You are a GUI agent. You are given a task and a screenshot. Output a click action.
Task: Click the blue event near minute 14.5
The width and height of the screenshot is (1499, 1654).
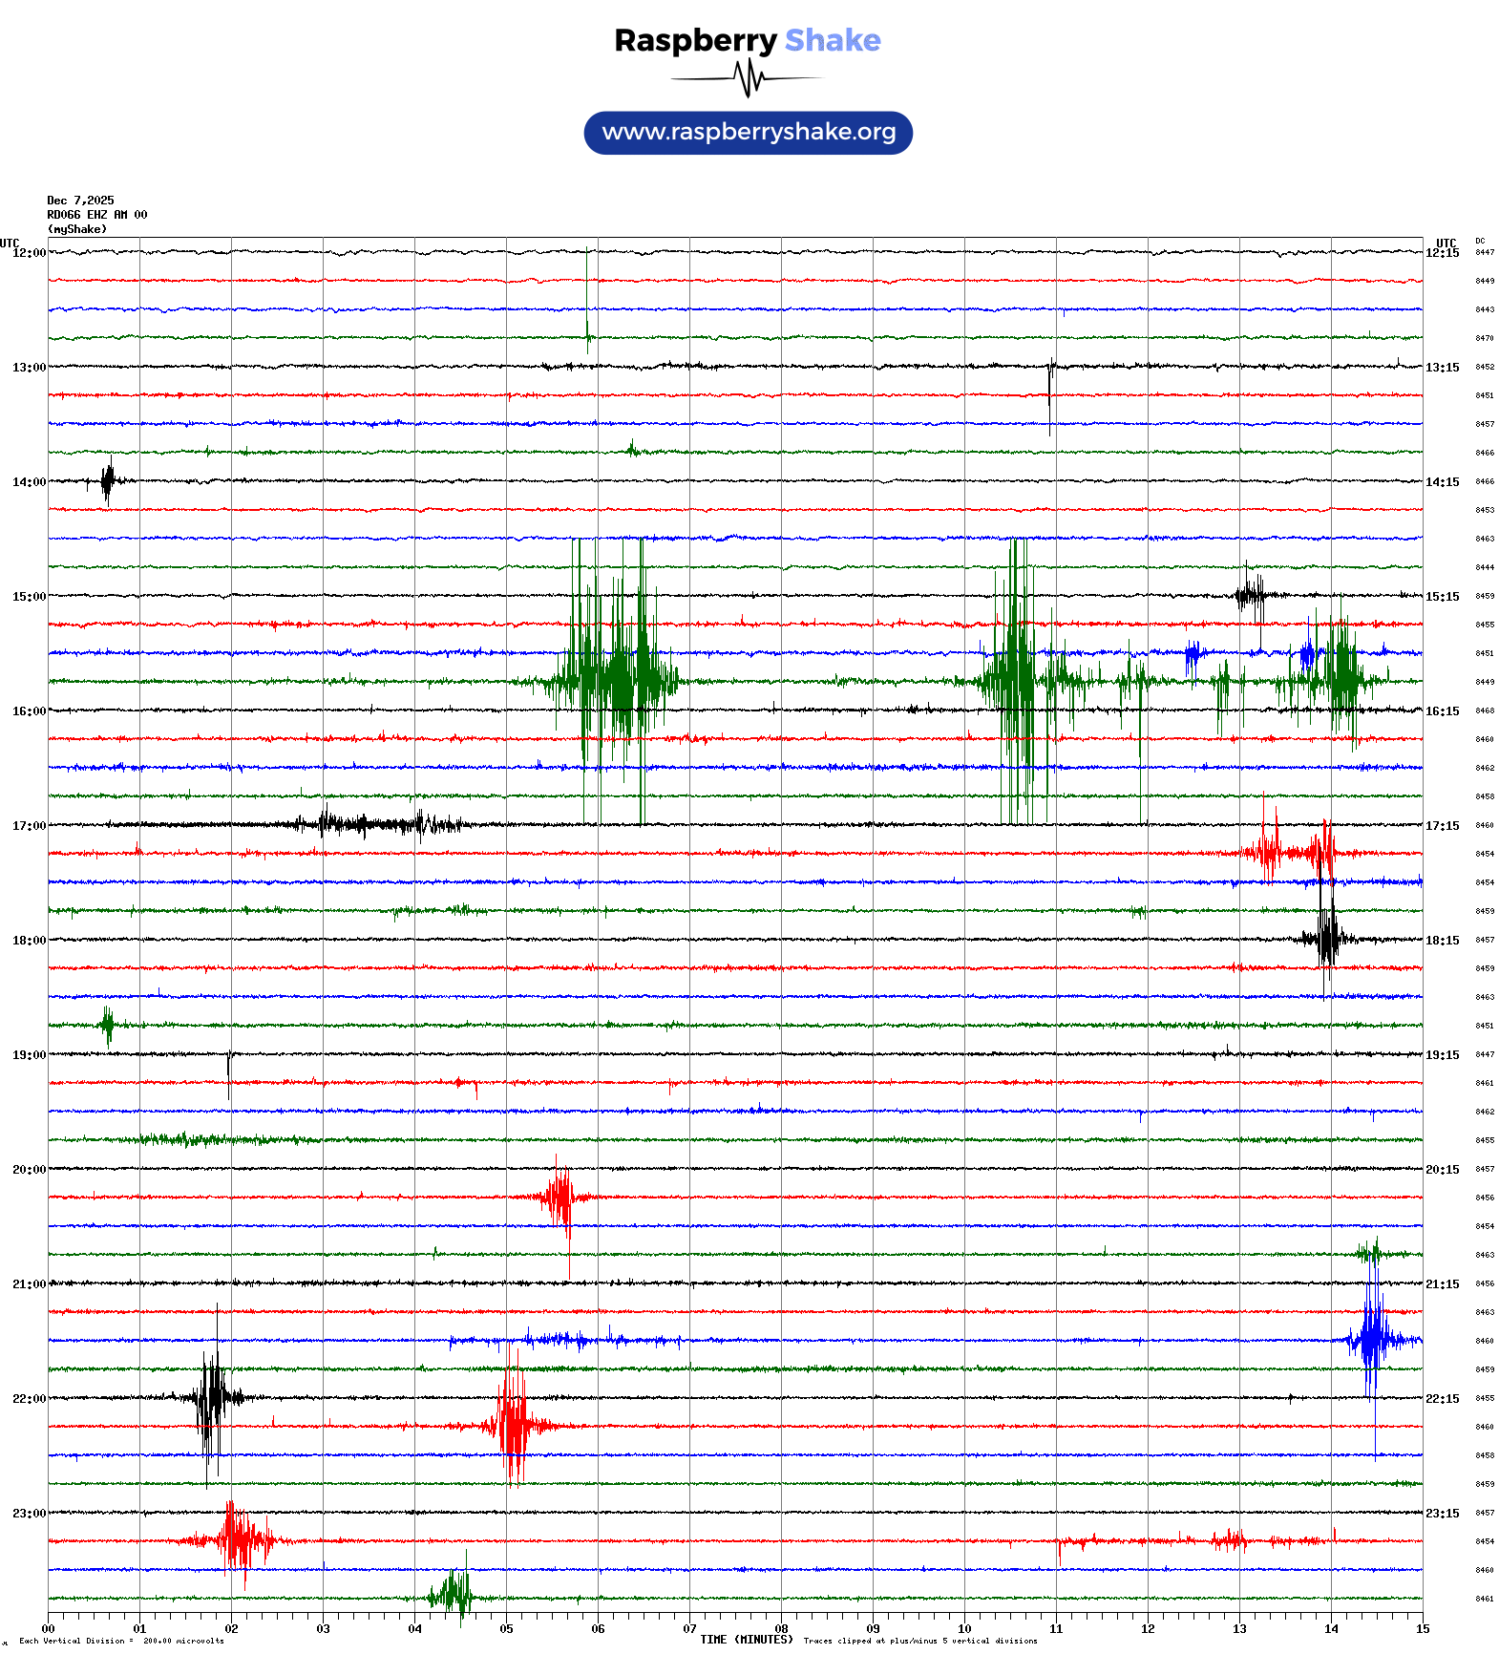1373,1340
